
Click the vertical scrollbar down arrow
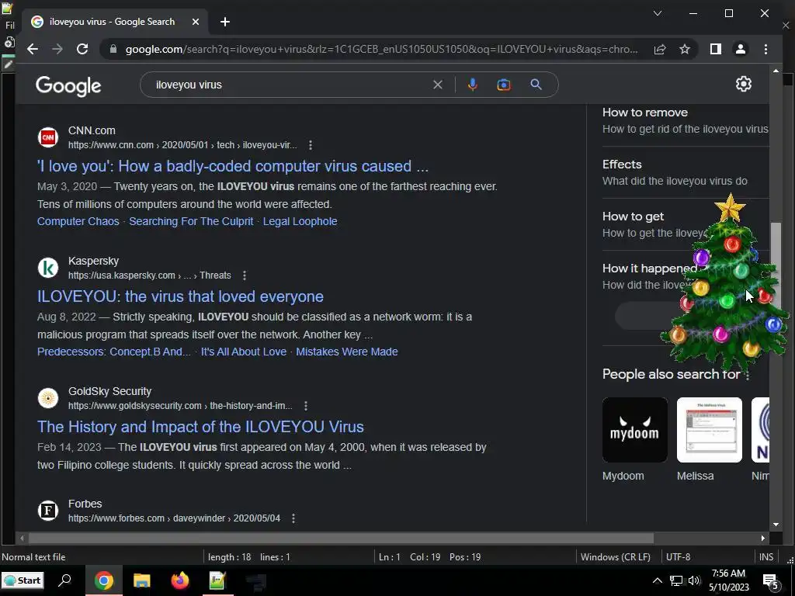pos(776,525)
